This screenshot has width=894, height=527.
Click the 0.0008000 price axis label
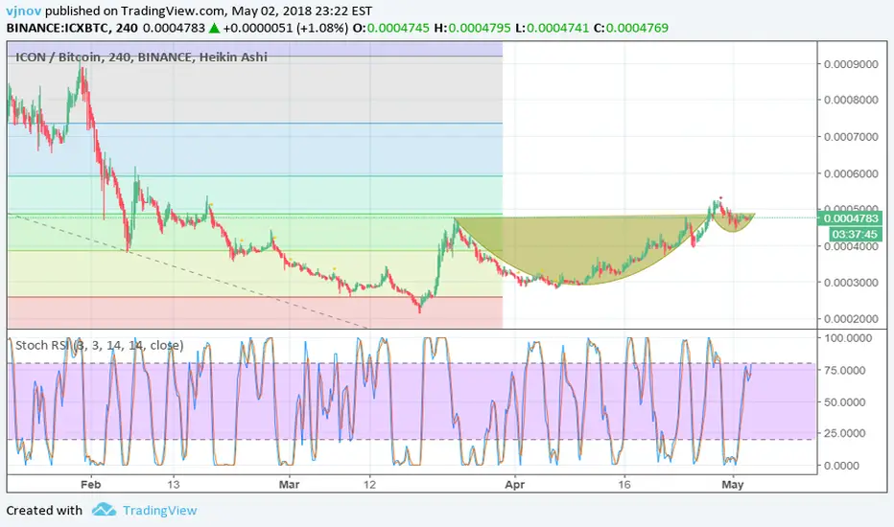pos(851,101)
